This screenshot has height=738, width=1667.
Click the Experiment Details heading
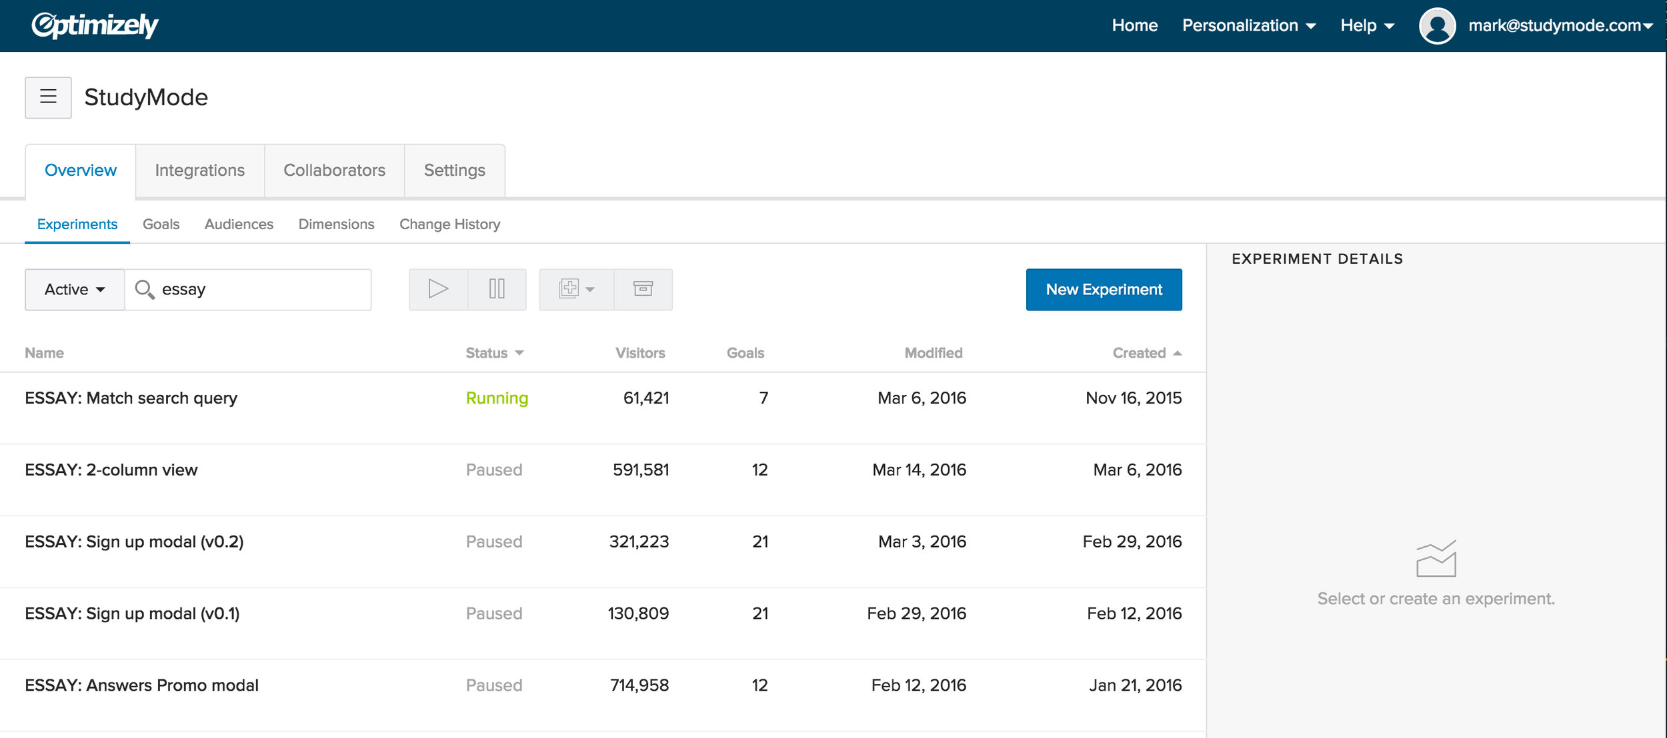1317,259
